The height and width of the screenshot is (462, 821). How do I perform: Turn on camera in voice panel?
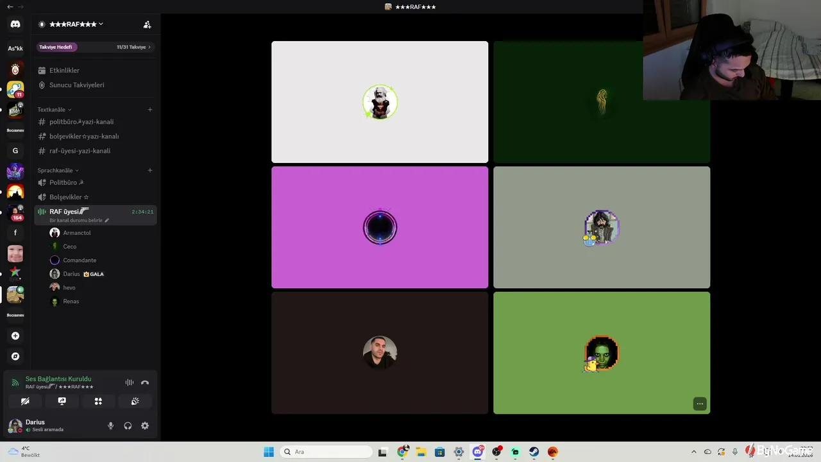point(25,401)
